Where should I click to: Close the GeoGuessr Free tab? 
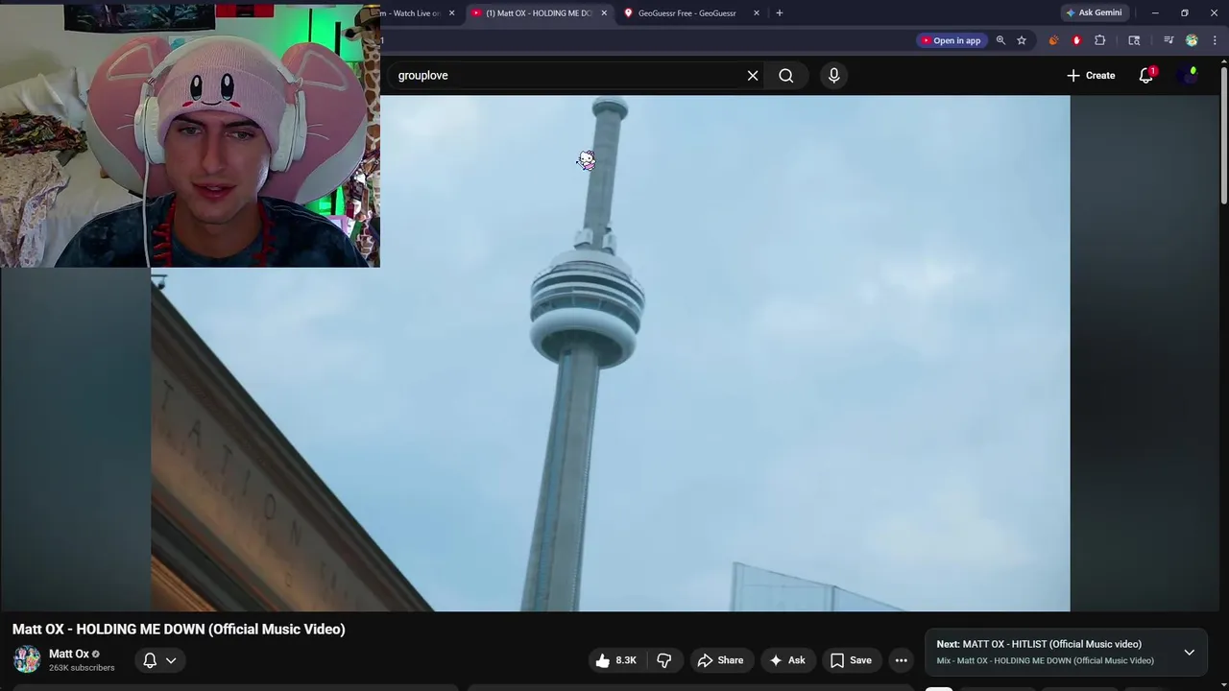[x=757, y=13]
